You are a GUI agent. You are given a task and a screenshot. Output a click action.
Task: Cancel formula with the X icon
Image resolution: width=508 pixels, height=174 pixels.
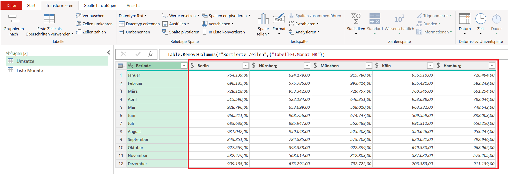[x=123, y=54]
